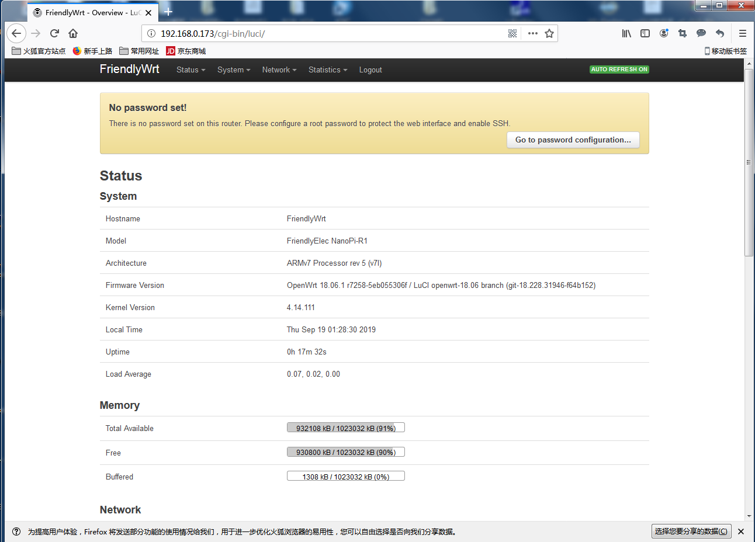Click the Memory section heading
755x542 pixels.
tap(120, 405)
